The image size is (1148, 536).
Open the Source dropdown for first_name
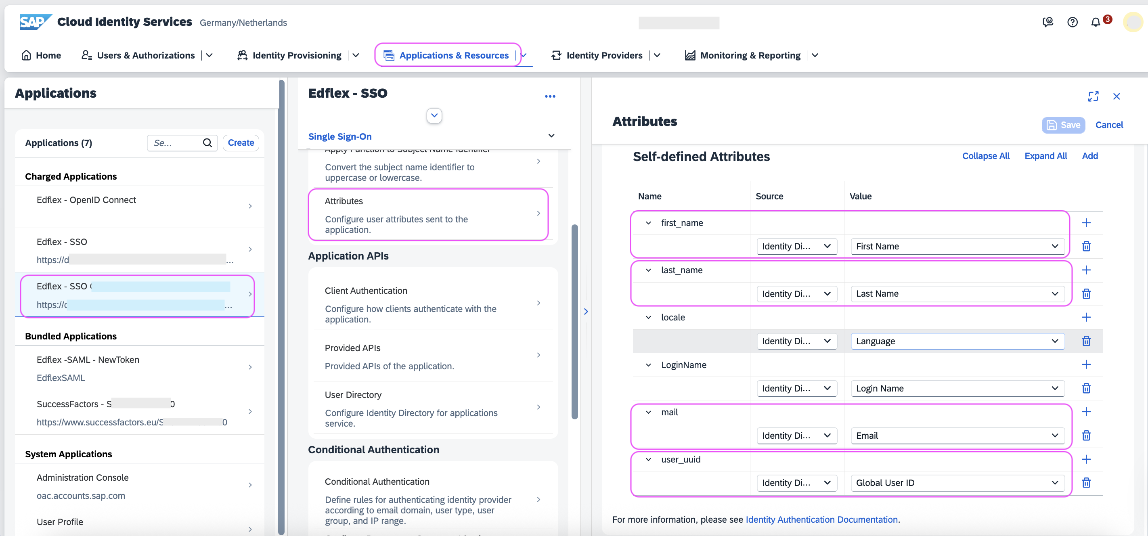click(x=797, y=246)
